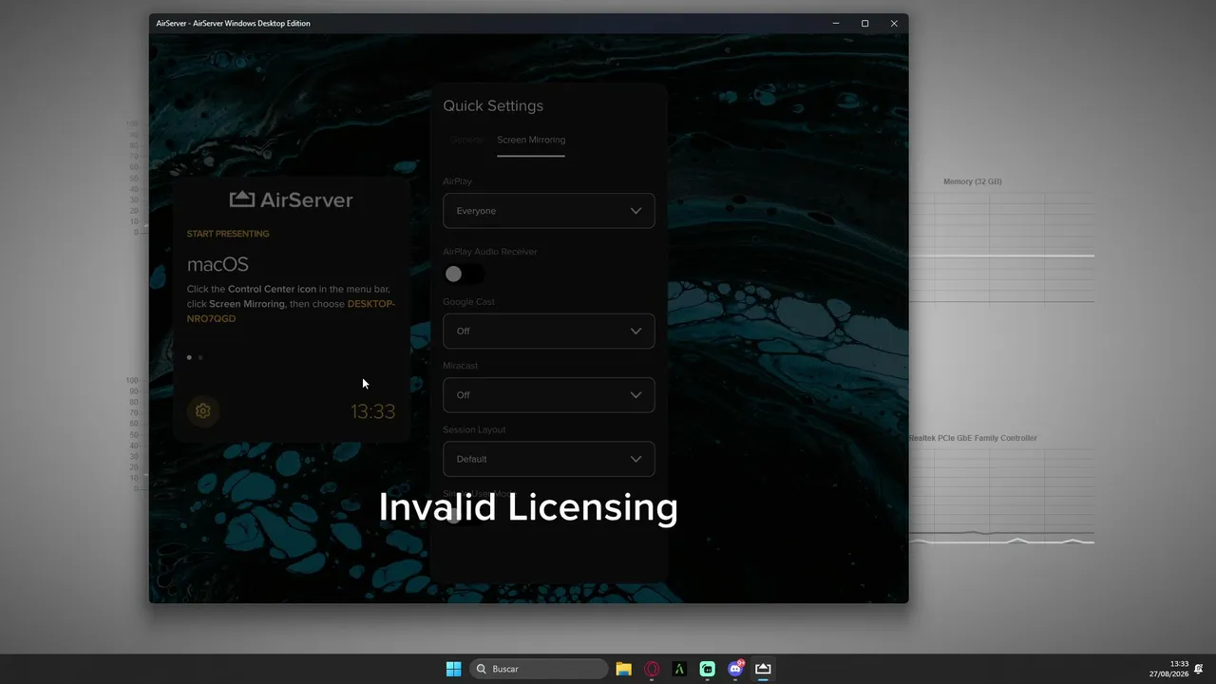Maximize the AirServer window
The height and width of the screenshot is (684, 1216).
coord(864,23)
